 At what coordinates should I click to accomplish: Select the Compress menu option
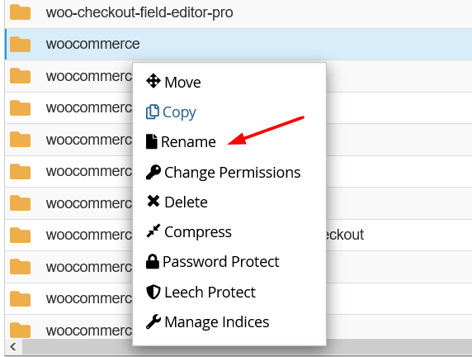198,232
